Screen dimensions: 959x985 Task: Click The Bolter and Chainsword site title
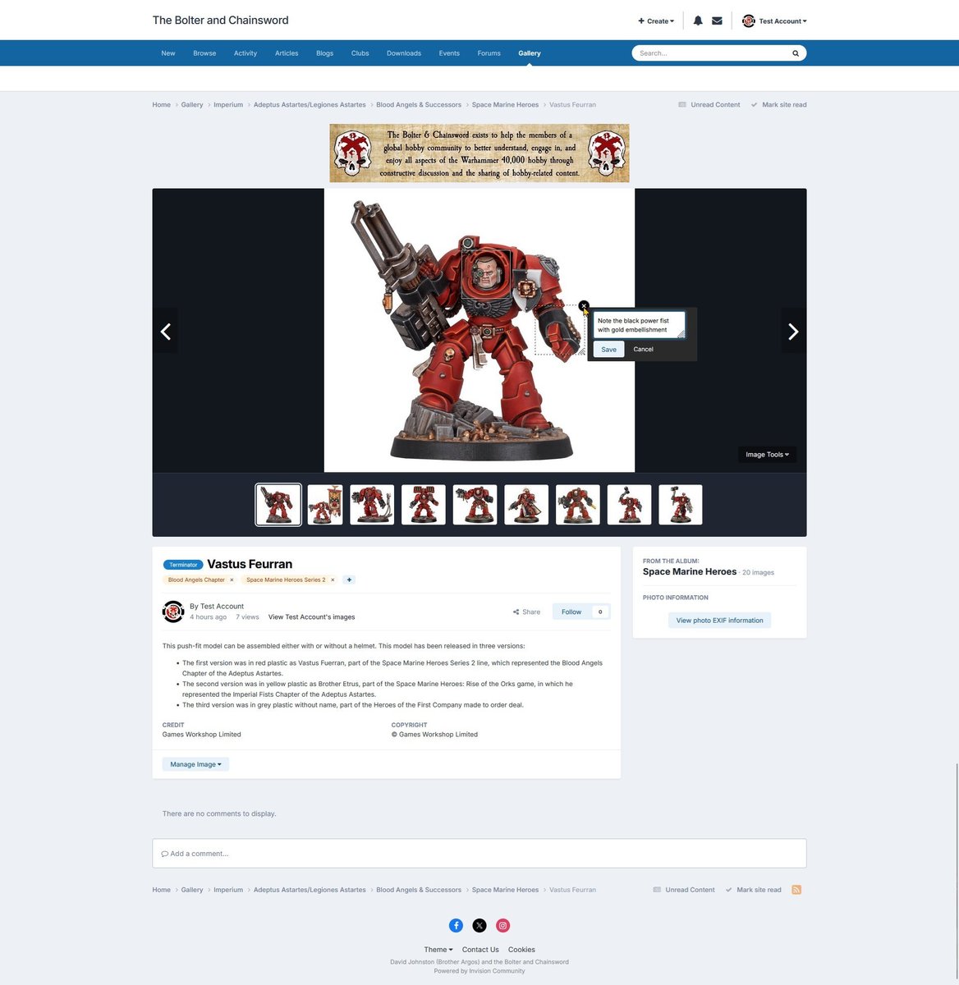point(220,21)
